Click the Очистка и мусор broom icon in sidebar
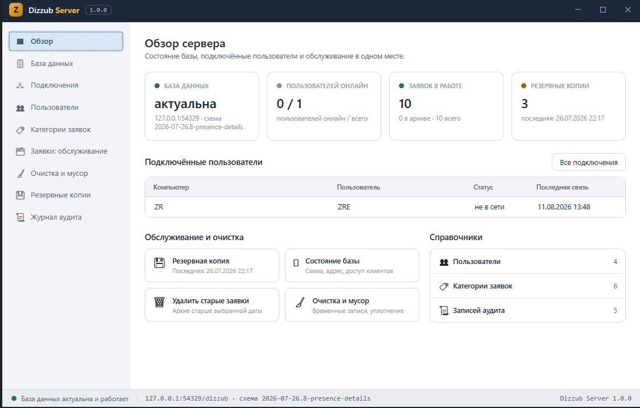This screenshot has width=640, height=408. click(x=20, y=173)
